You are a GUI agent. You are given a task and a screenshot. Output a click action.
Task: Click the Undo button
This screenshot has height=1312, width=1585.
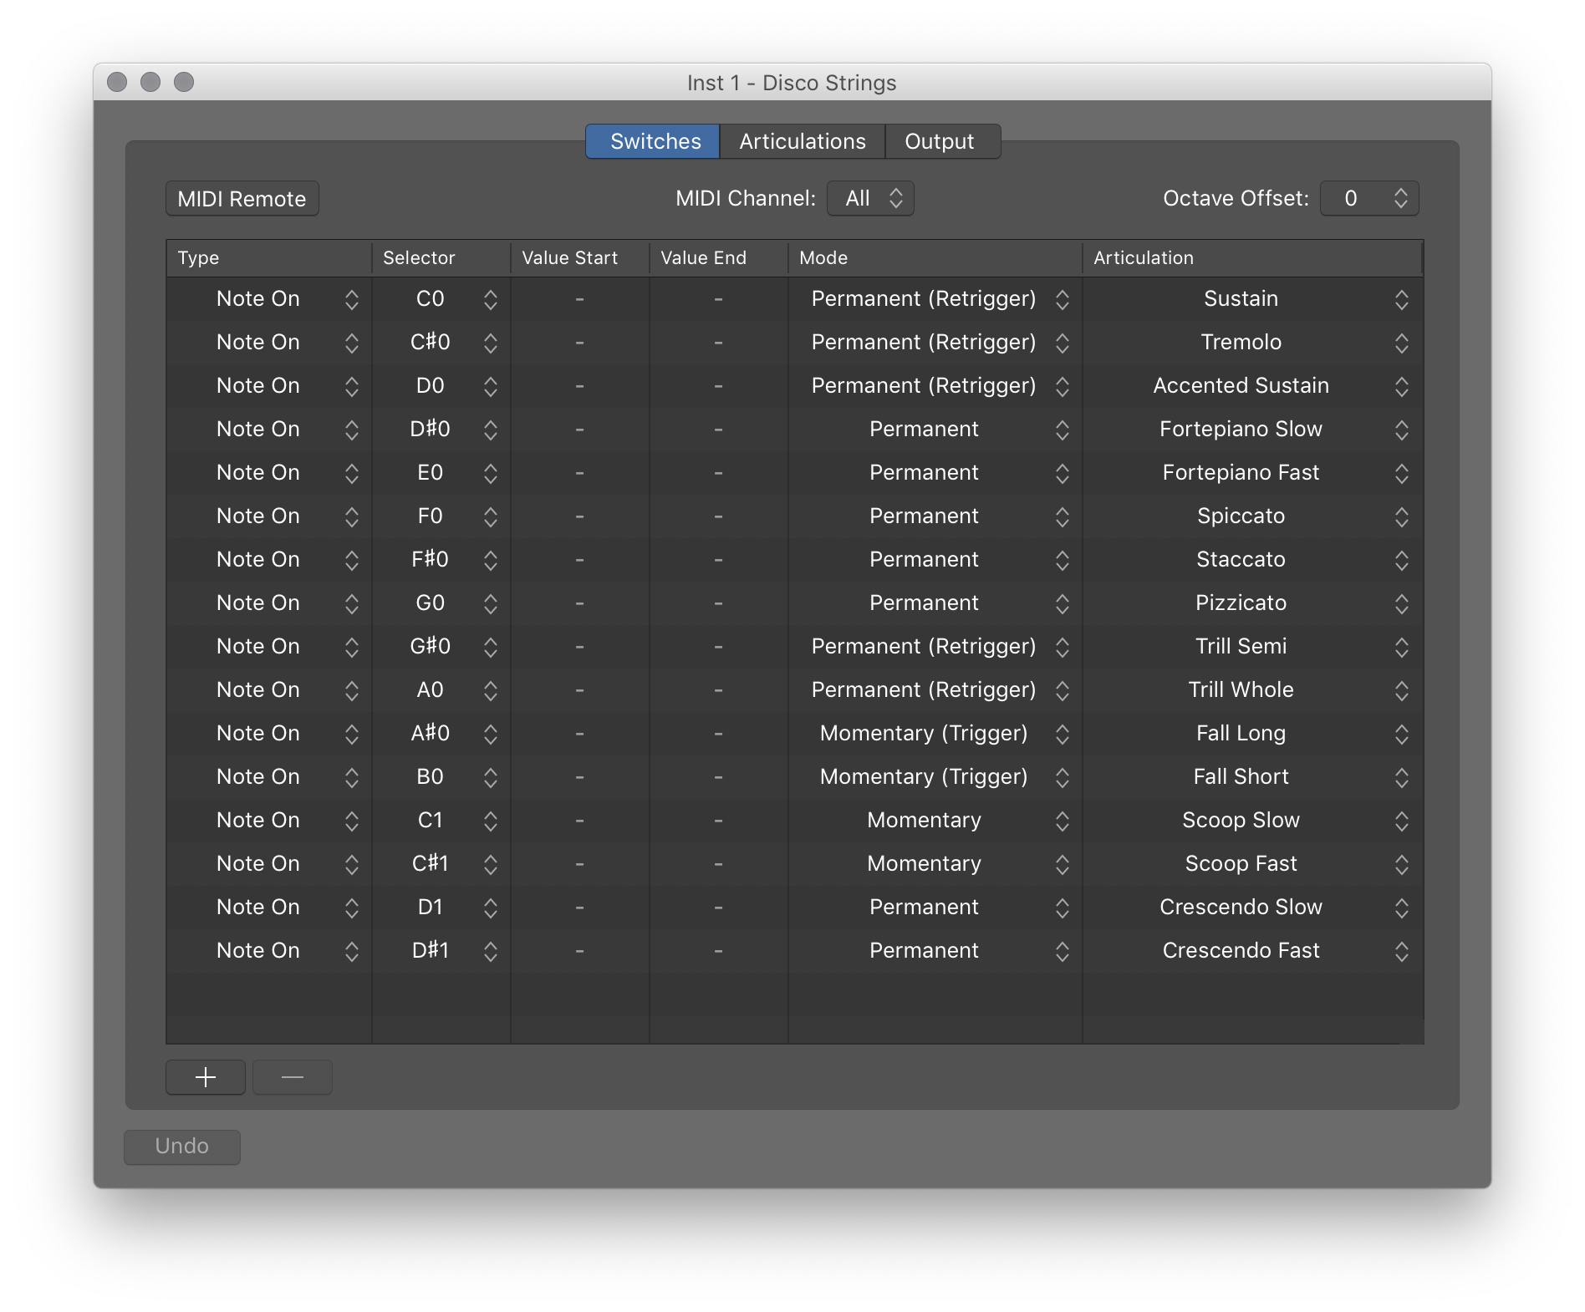pos(181,1147)
